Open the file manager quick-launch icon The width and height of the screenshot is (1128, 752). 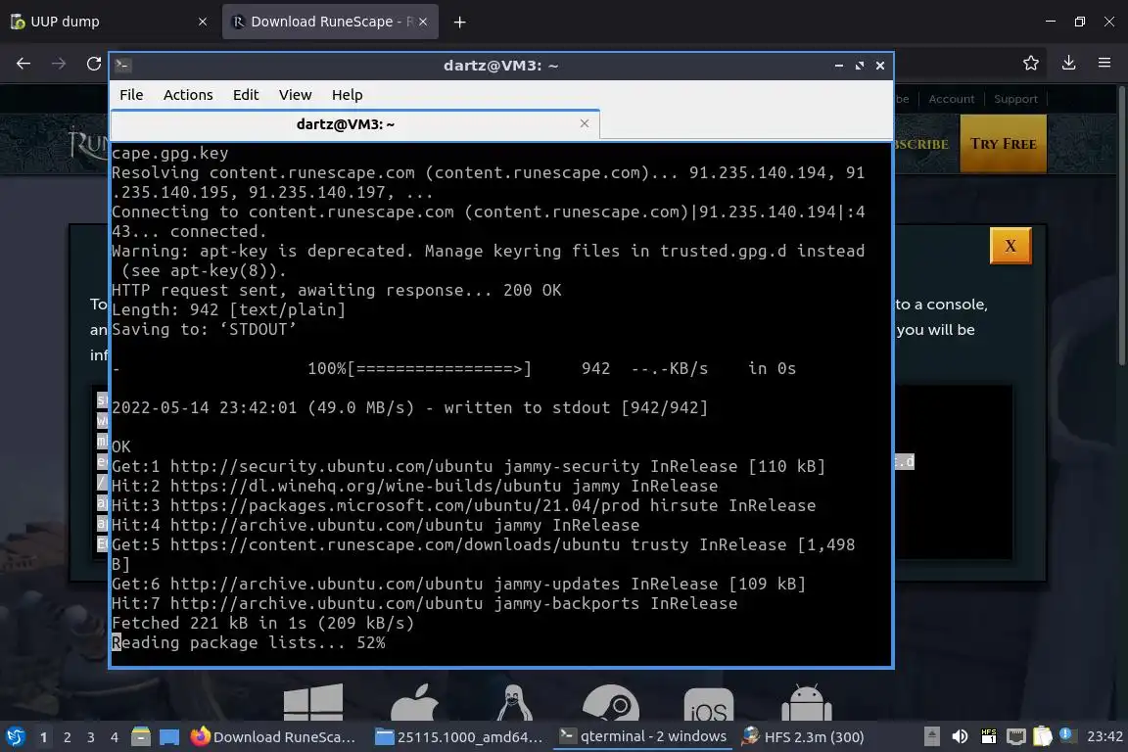tap(141, 737)
